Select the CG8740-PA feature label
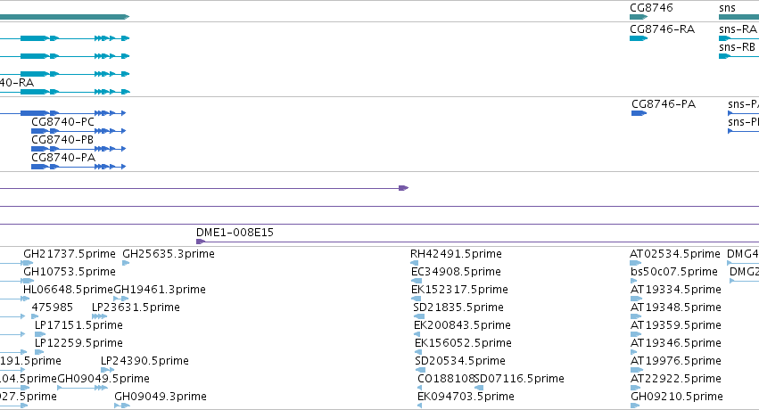Screen dimensions: 759x410 pyautogui.click(x=63, y=158)
